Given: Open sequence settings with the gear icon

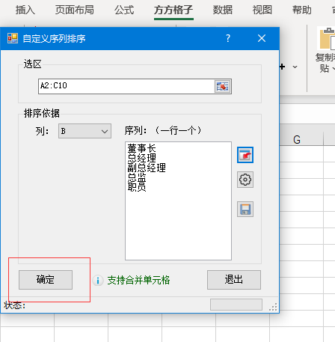Looking at the screenshot, I should 245,180.
